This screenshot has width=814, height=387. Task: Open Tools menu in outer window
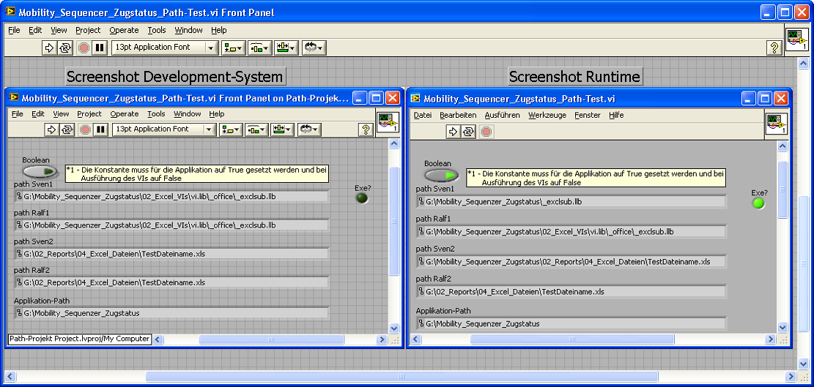coord(157,30)
